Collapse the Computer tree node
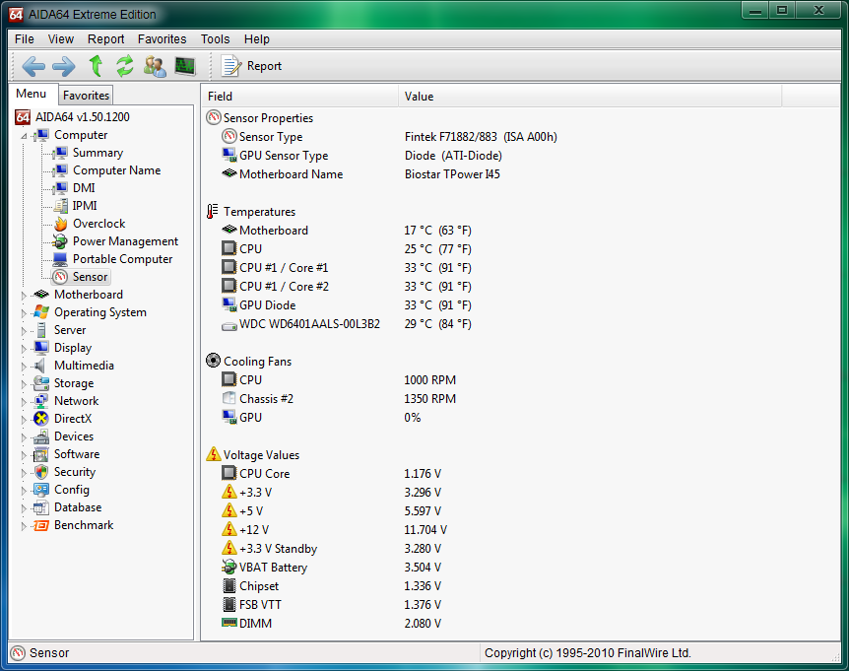Viewport: 849px width, 671px height. coord(24,135)
